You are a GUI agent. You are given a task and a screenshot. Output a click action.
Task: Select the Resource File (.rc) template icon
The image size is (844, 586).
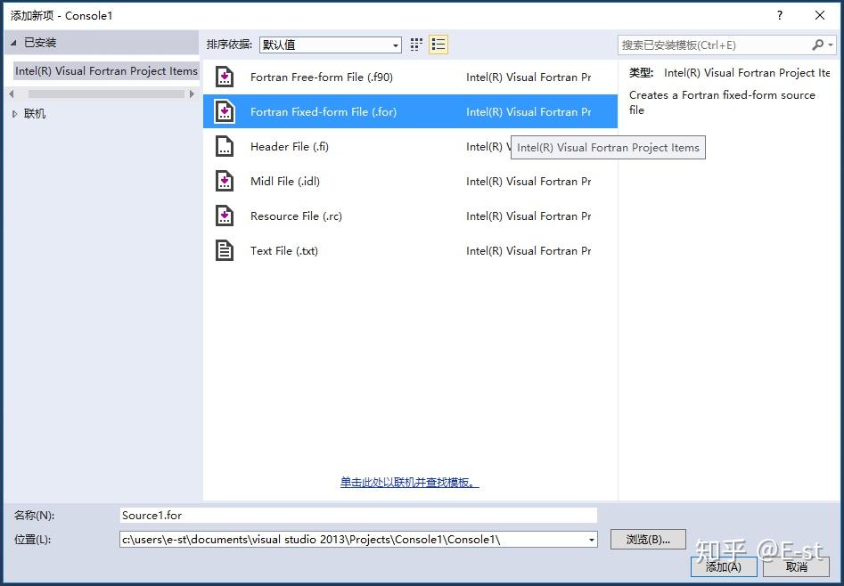pyautogui.click(x=224, y=216)
